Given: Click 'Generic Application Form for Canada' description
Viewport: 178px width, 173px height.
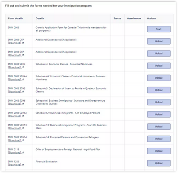Looking at the screenshot, I should point(71,29).
